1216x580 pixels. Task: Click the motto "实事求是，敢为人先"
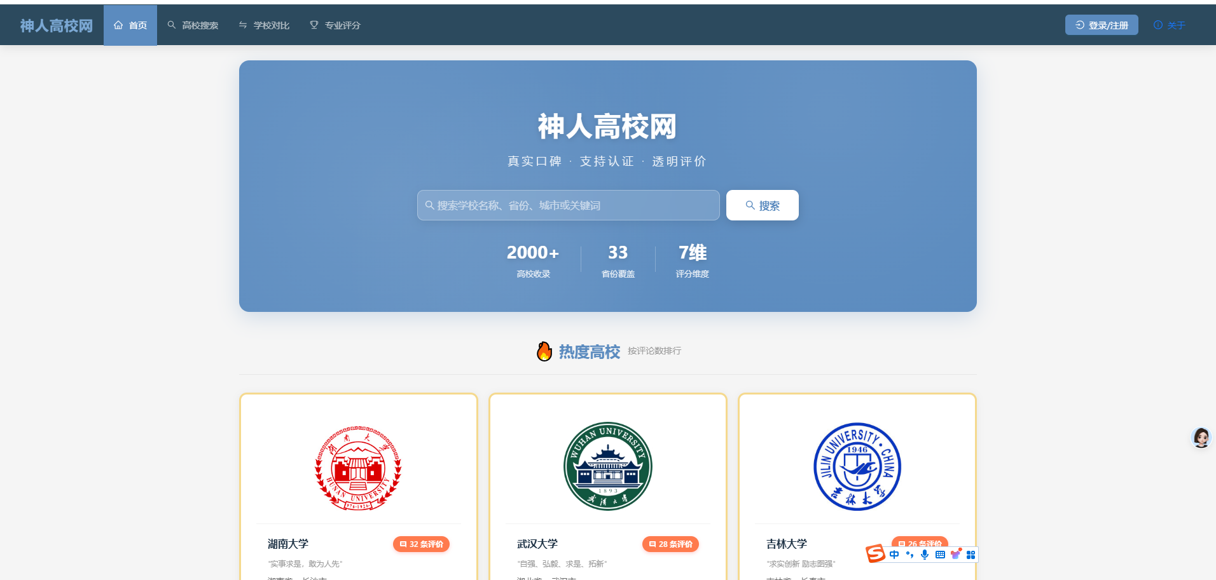click(305, 563)
